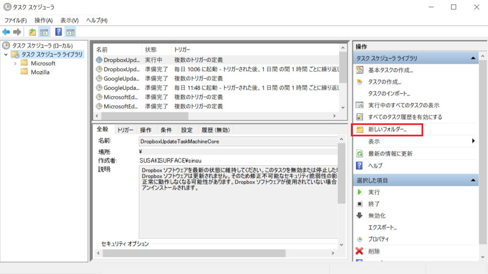Screen dimensions: 488x274
Task: Click the Microsoft folder icon in tree
Action: 24,63
